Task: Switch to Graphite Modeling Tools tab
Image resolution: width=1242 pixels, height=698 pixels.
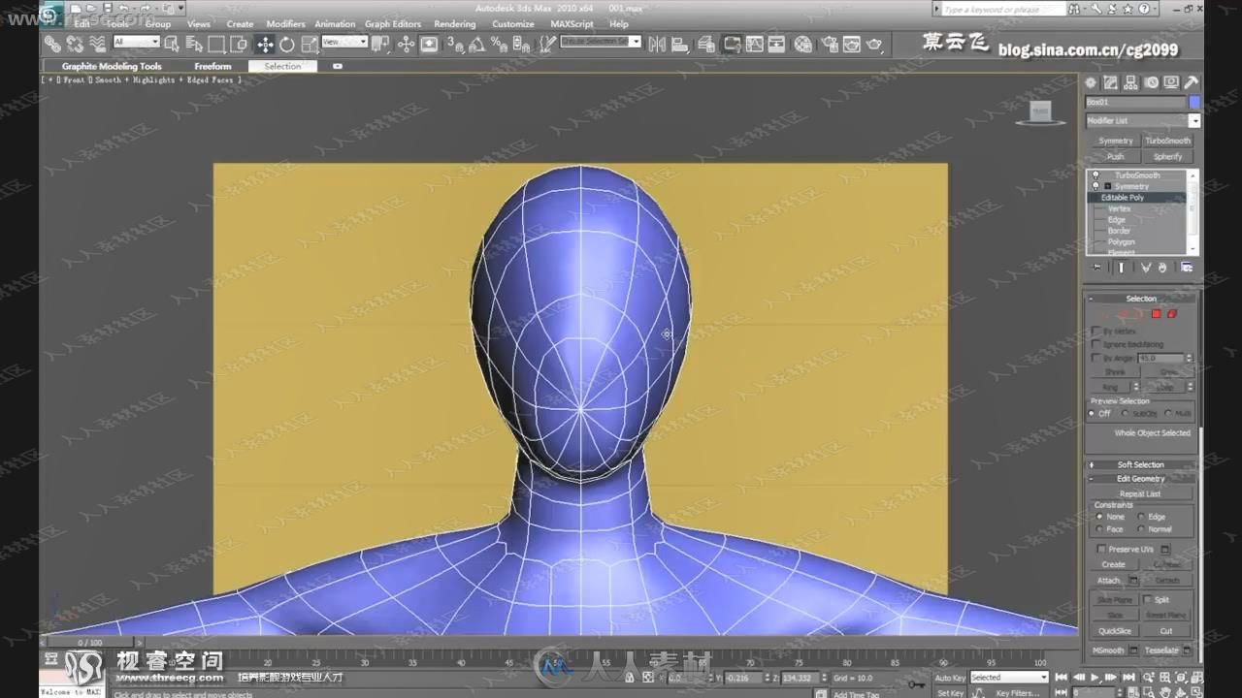Action: pos(112,67)
